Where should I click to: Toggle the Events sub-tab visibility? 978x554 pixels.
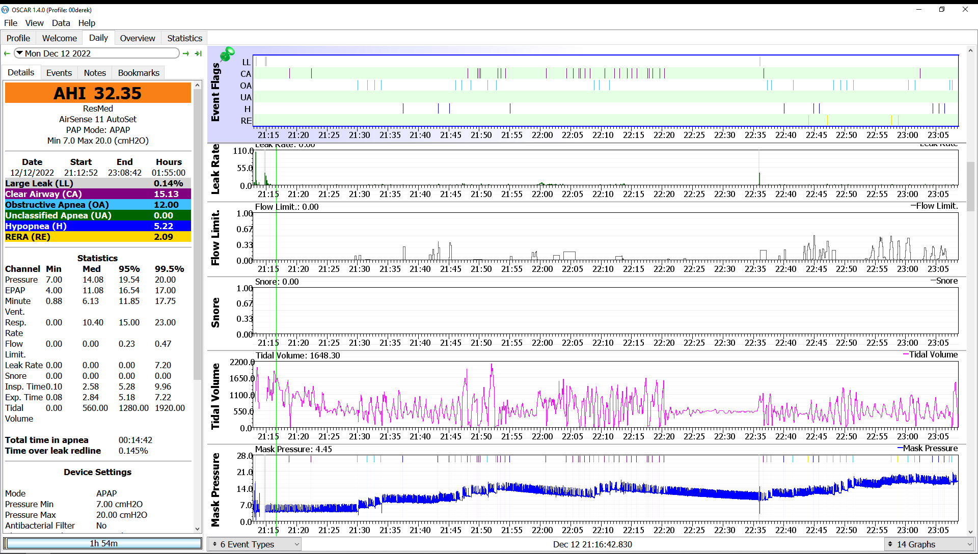(x=59, y=72)
